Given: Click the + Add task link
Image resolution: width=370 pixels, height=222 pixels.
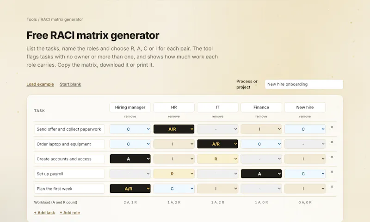Looking at the screenshot, I should [x=44, y=213].
